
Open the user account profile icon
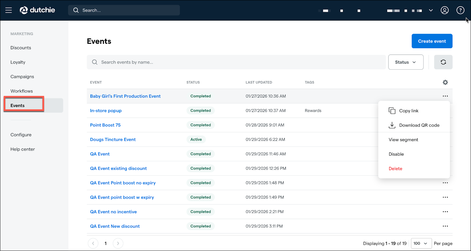point(445,10)
